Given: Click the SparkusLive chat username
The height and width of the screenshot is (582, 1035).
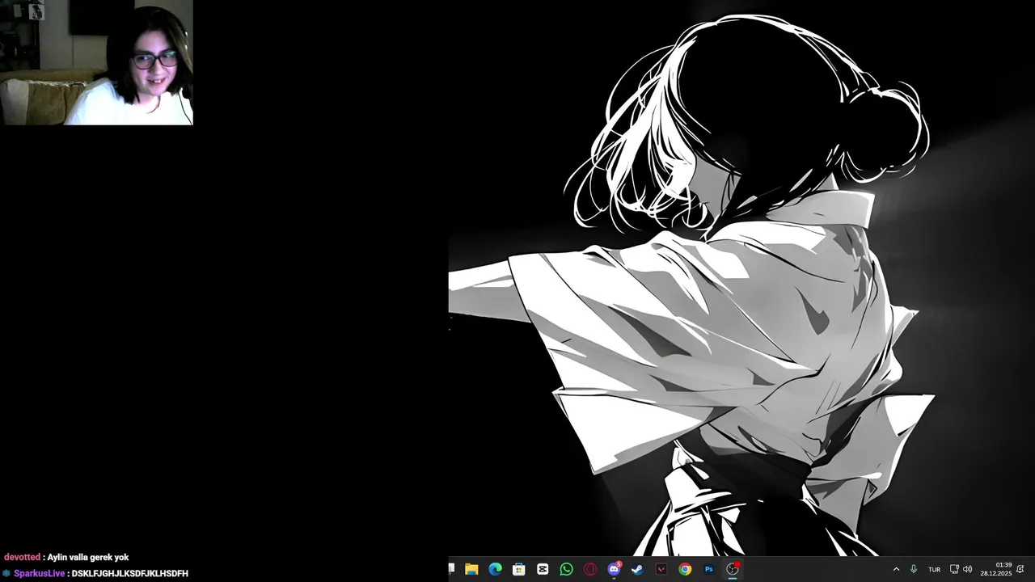Looking at the screenshot, I should click(x=39, y=573).
